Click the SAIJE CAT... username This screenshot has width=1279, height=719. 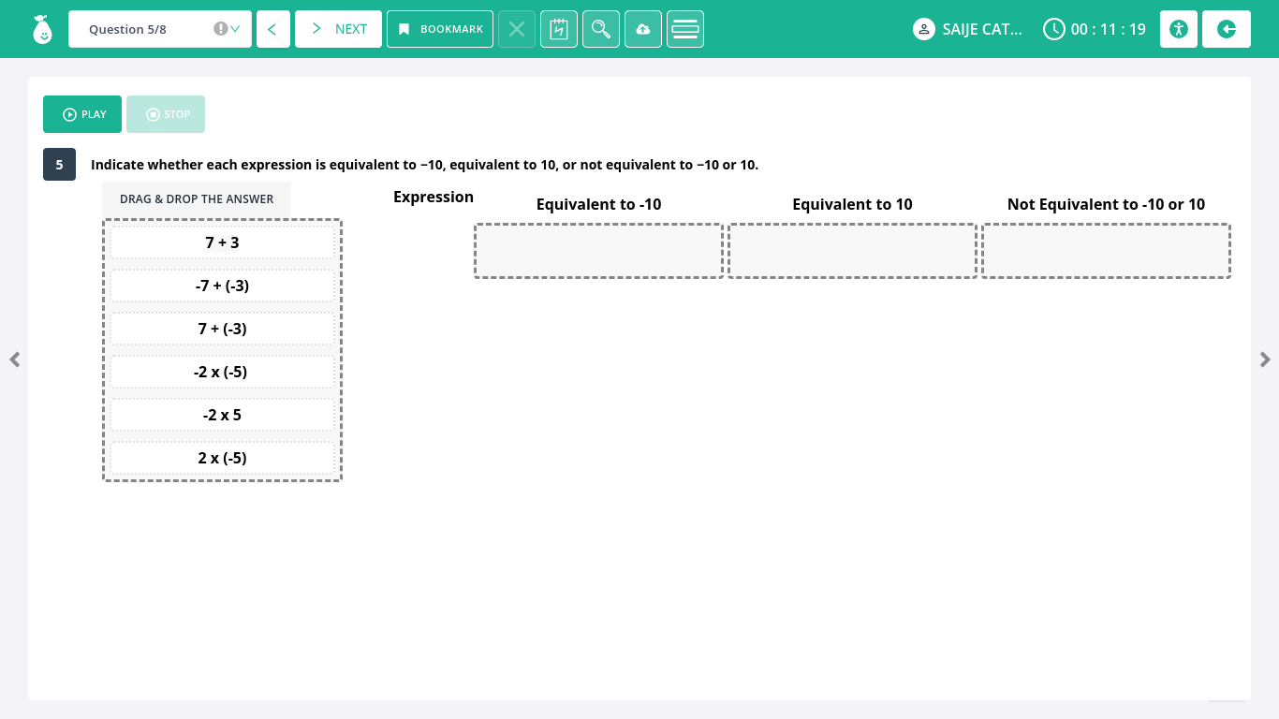point(982,29)
